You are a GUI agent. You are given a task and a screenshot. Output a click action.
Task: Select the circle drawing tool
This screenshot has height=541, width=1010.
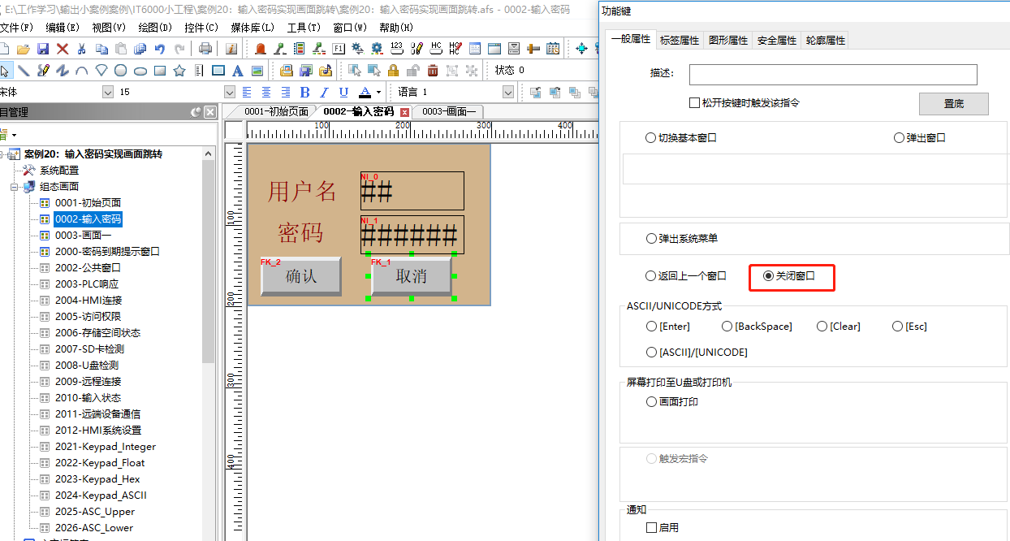tap(121, 70)
